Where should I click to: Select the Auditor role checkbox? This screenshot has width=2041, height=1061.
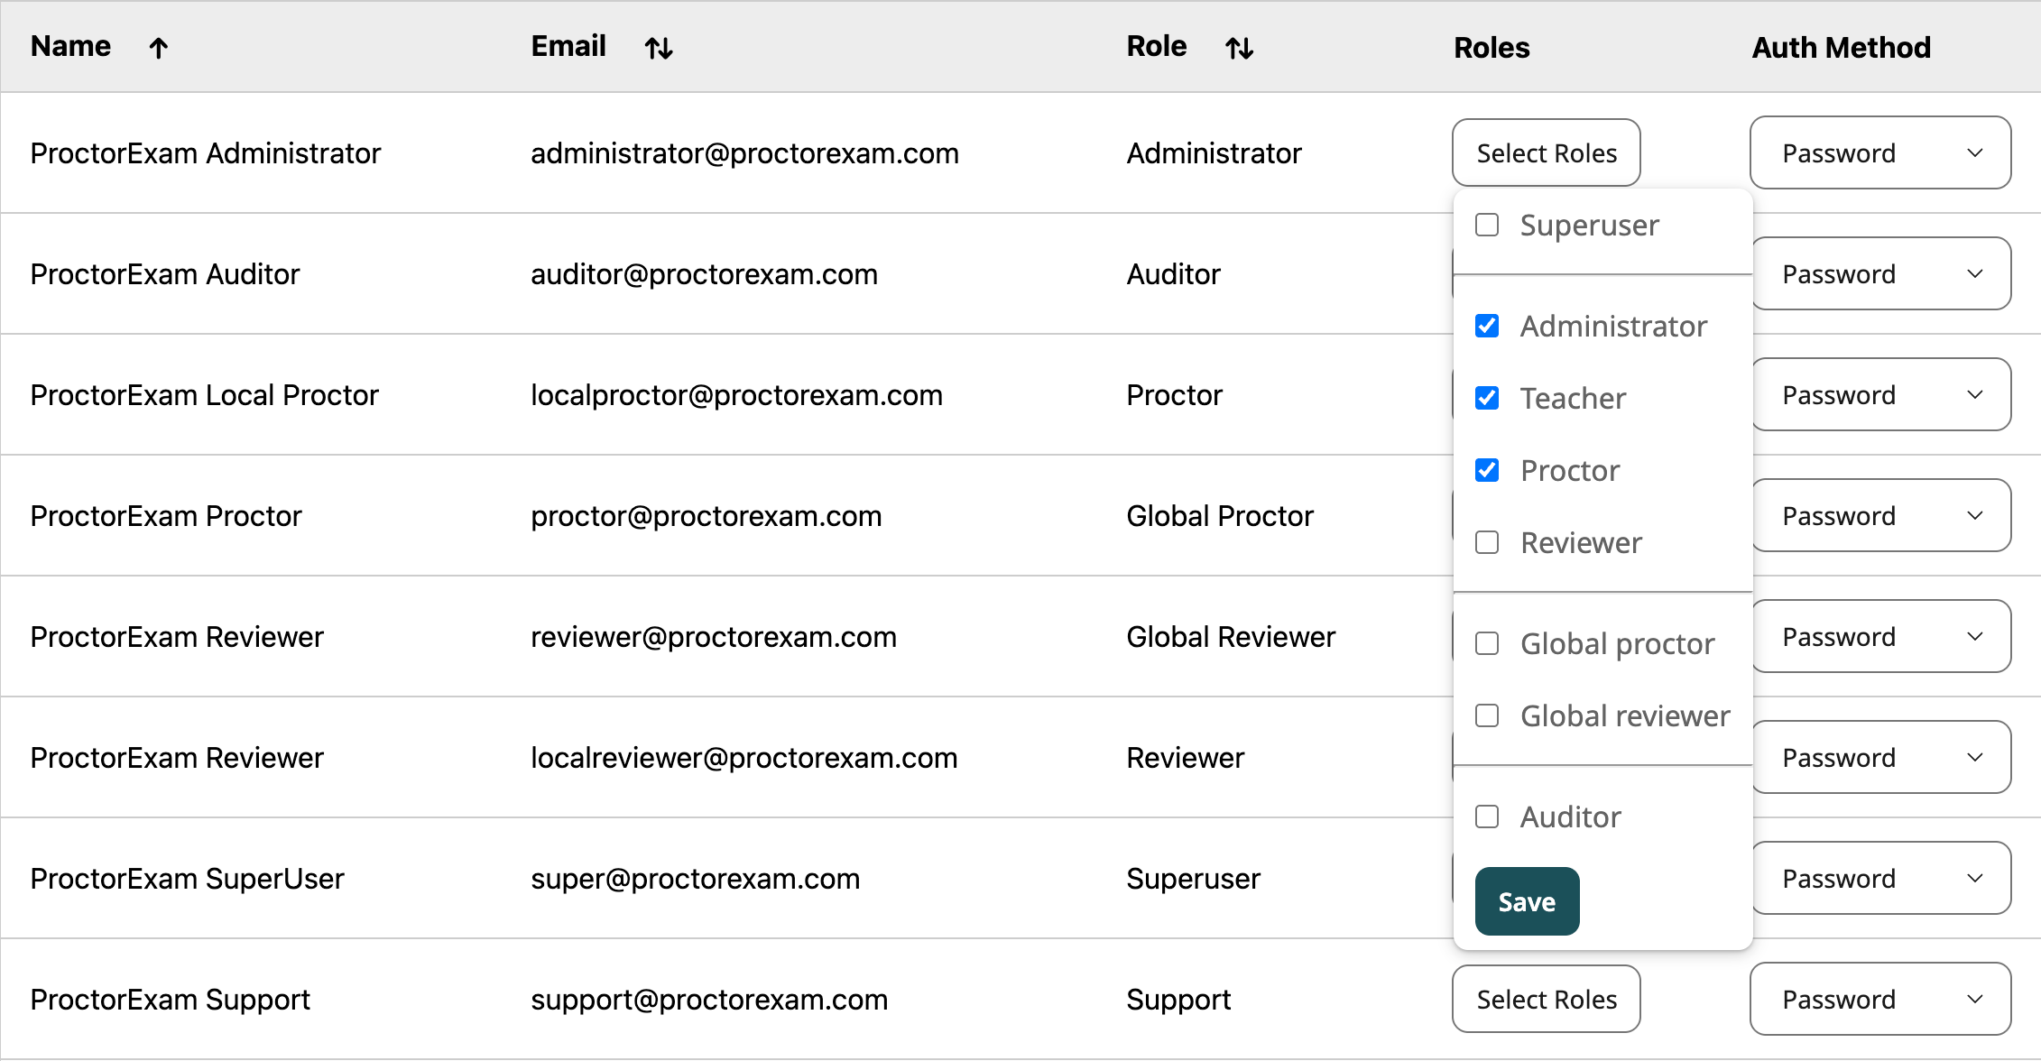point(1487,817)
